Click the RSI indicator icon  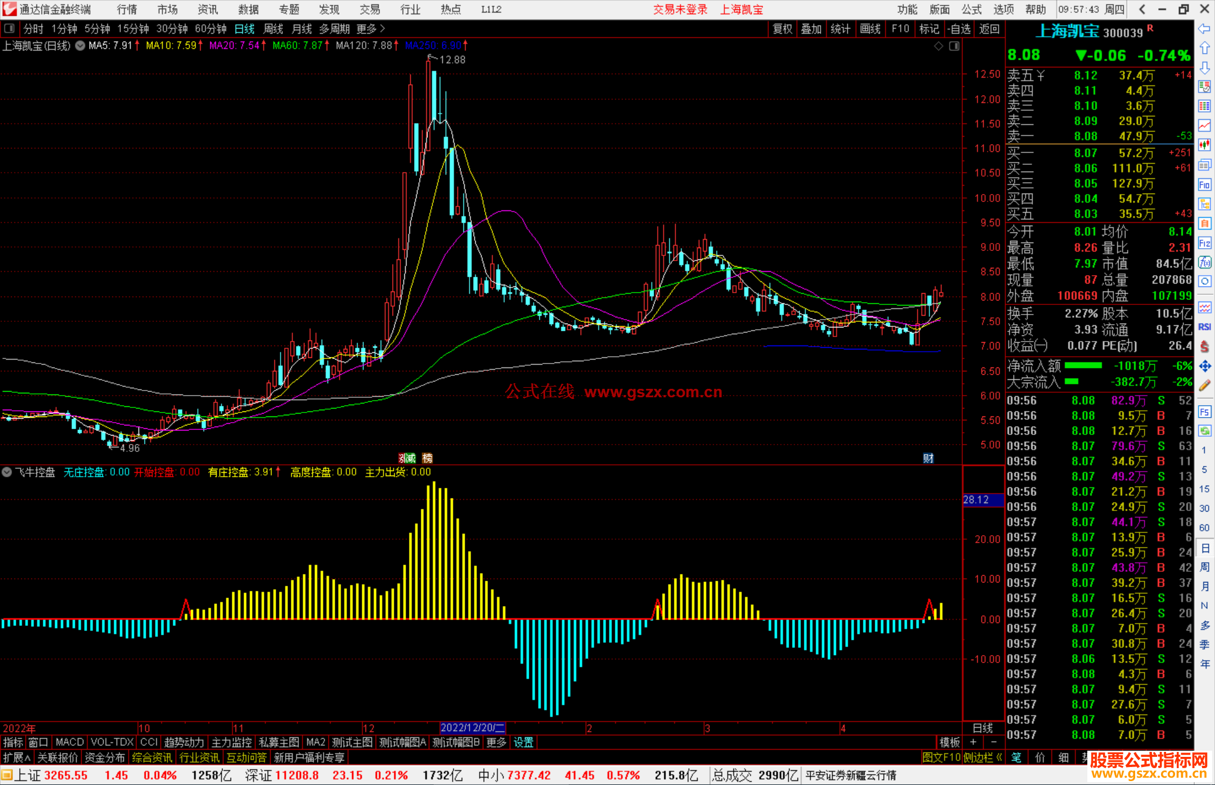click(1204, 327)
